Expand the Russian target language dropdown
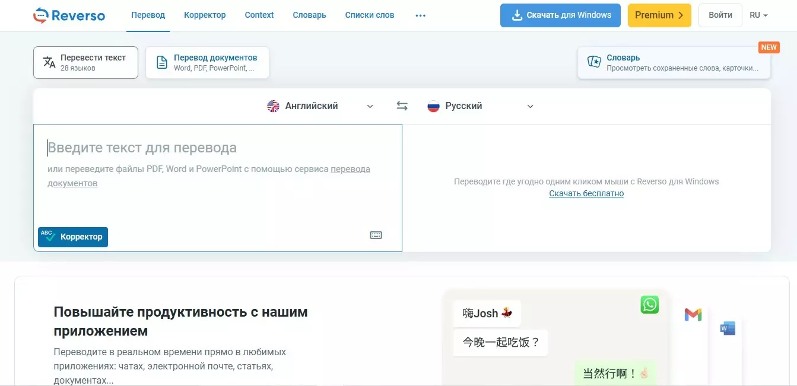This screenshot has width=797, height=386. coord(481,106)
